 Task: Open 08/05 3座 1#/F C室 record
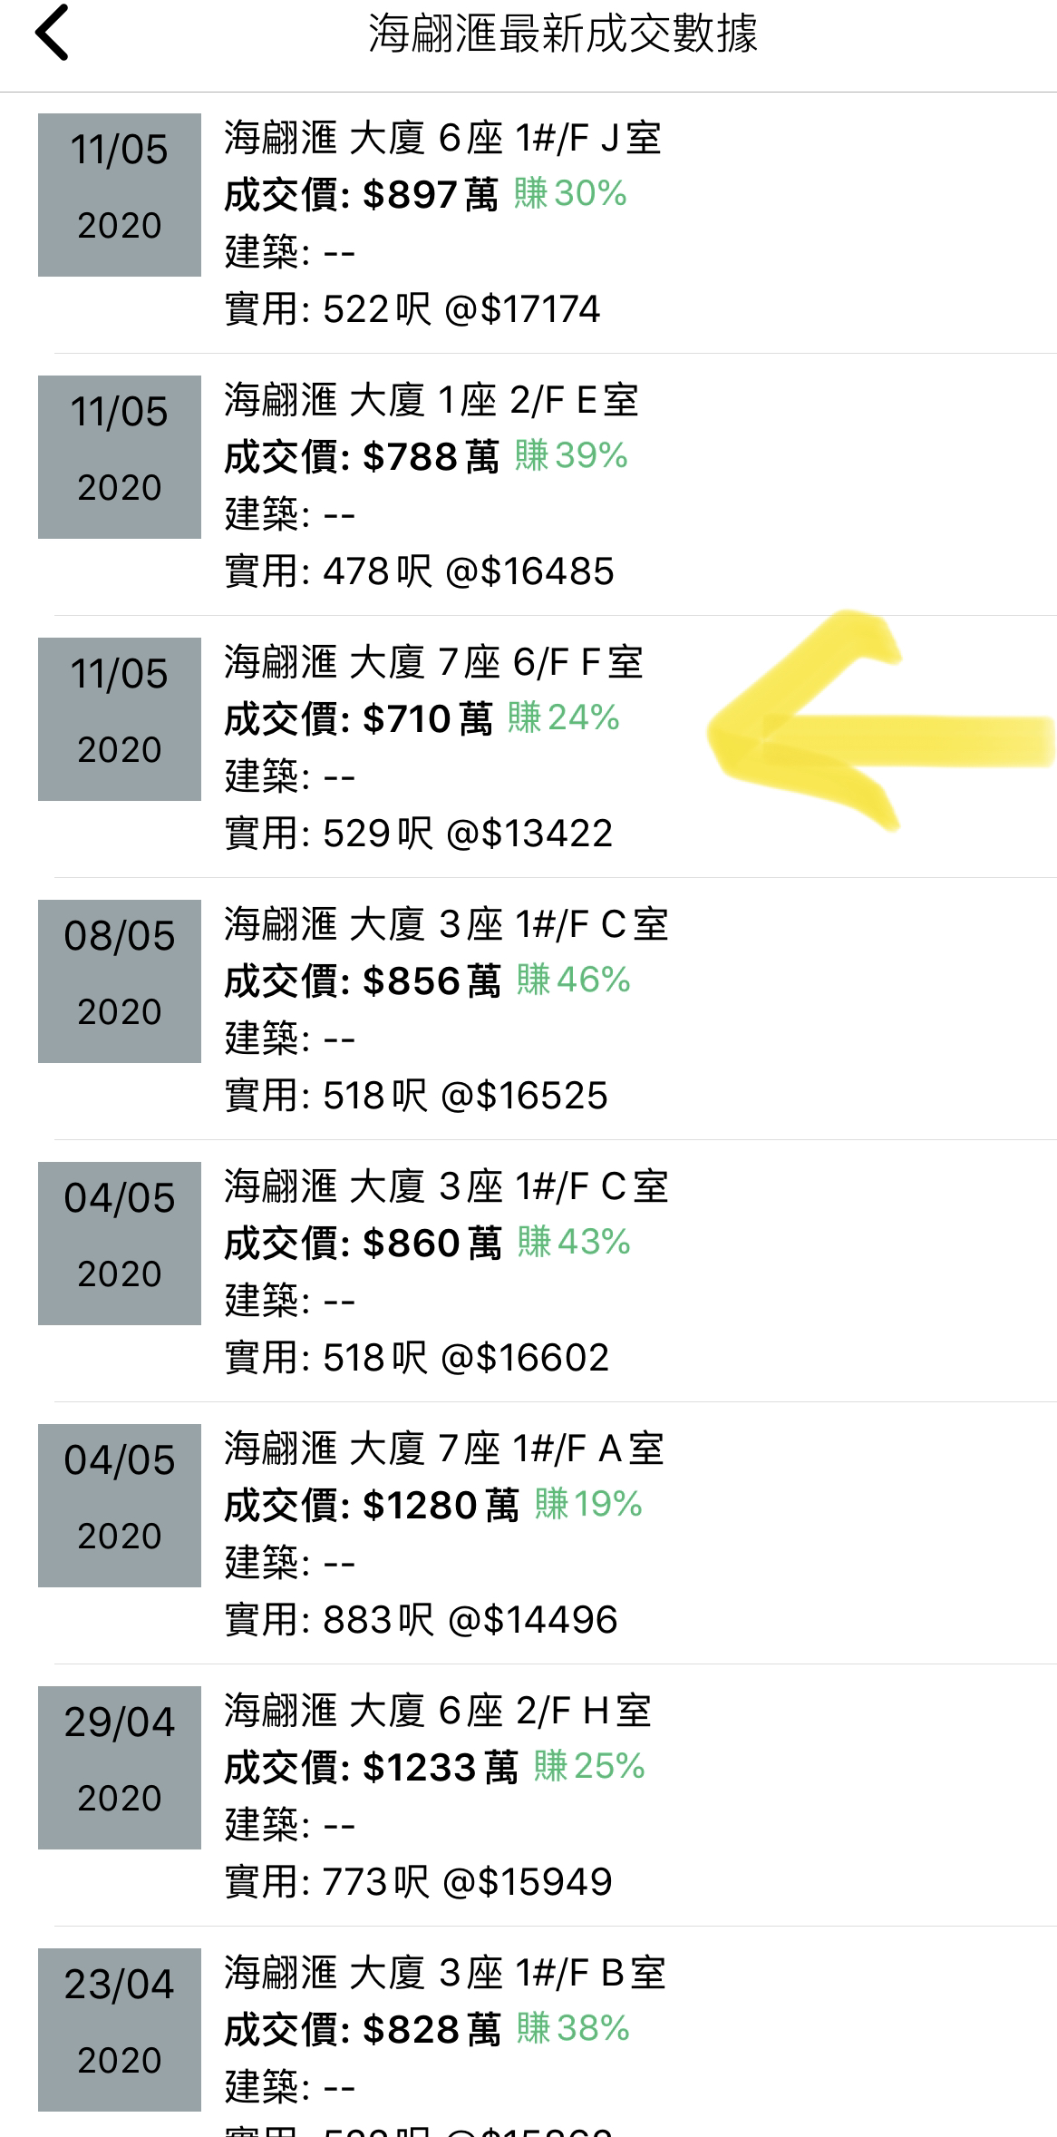pos(528,1009)
